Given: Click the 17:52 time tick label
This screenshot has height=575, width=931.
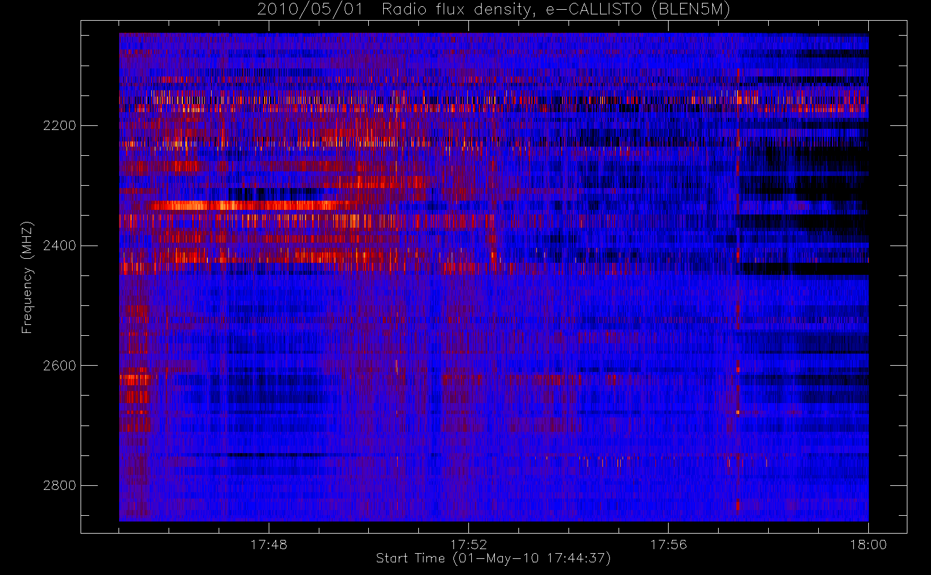Looking at the screenshot, I should coord(468,545).
